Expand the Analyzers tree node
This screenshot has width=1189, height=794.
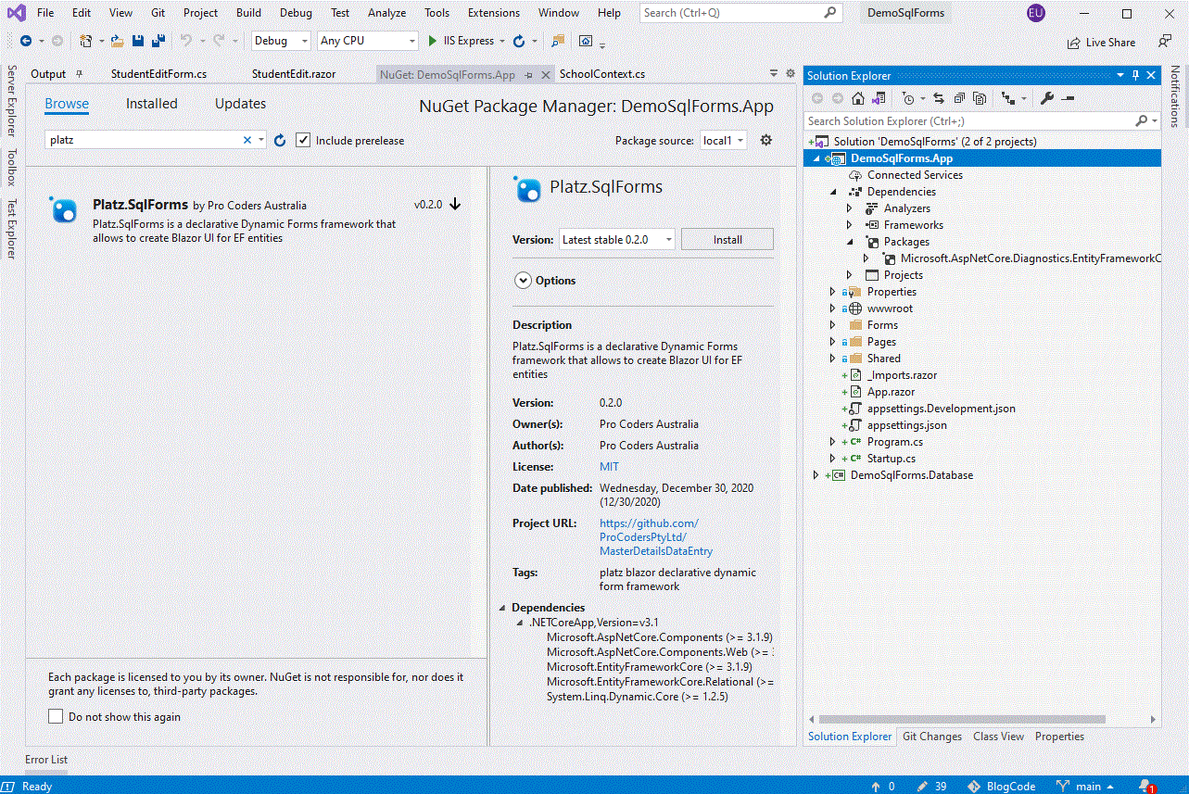[849, 208]
